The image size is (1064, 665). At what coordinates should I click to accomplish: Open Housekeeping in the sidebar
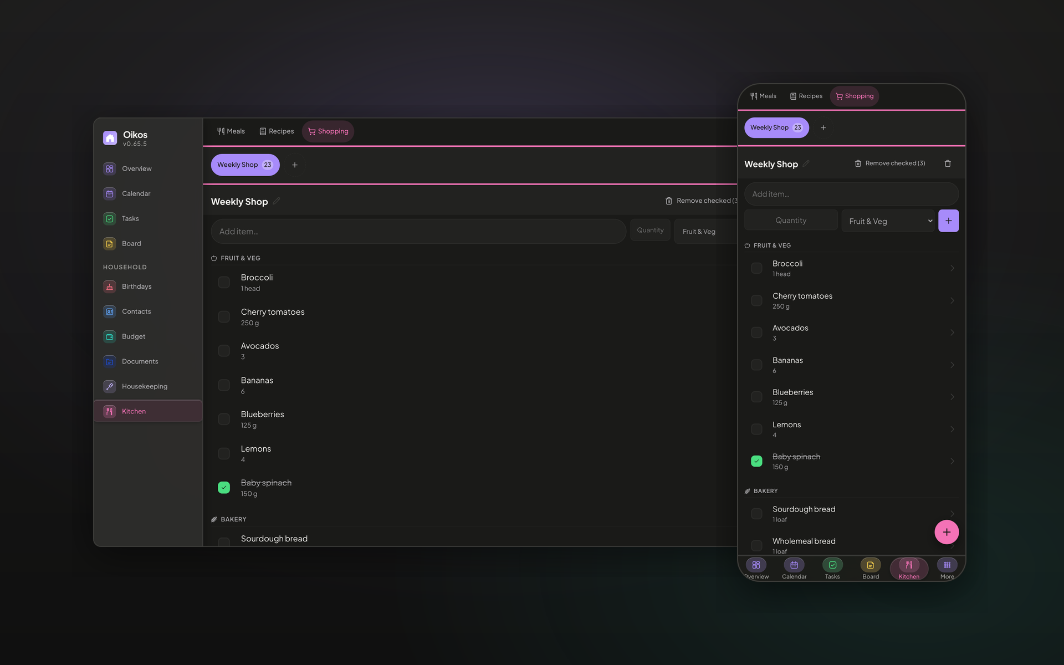(147, 386)
